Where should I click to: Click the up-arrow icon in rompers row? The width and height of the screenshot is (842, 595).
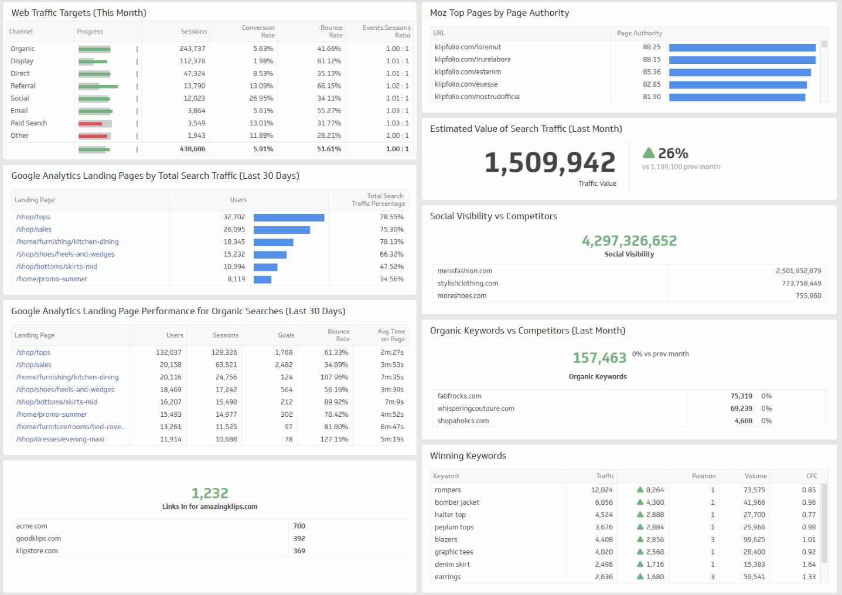pyautogui.click(x=640, y=489)
